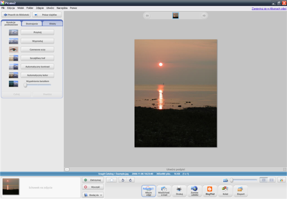Open Zamów odbitki order prints
This screenshot has height=199, width=287.
tap(194, 191)
